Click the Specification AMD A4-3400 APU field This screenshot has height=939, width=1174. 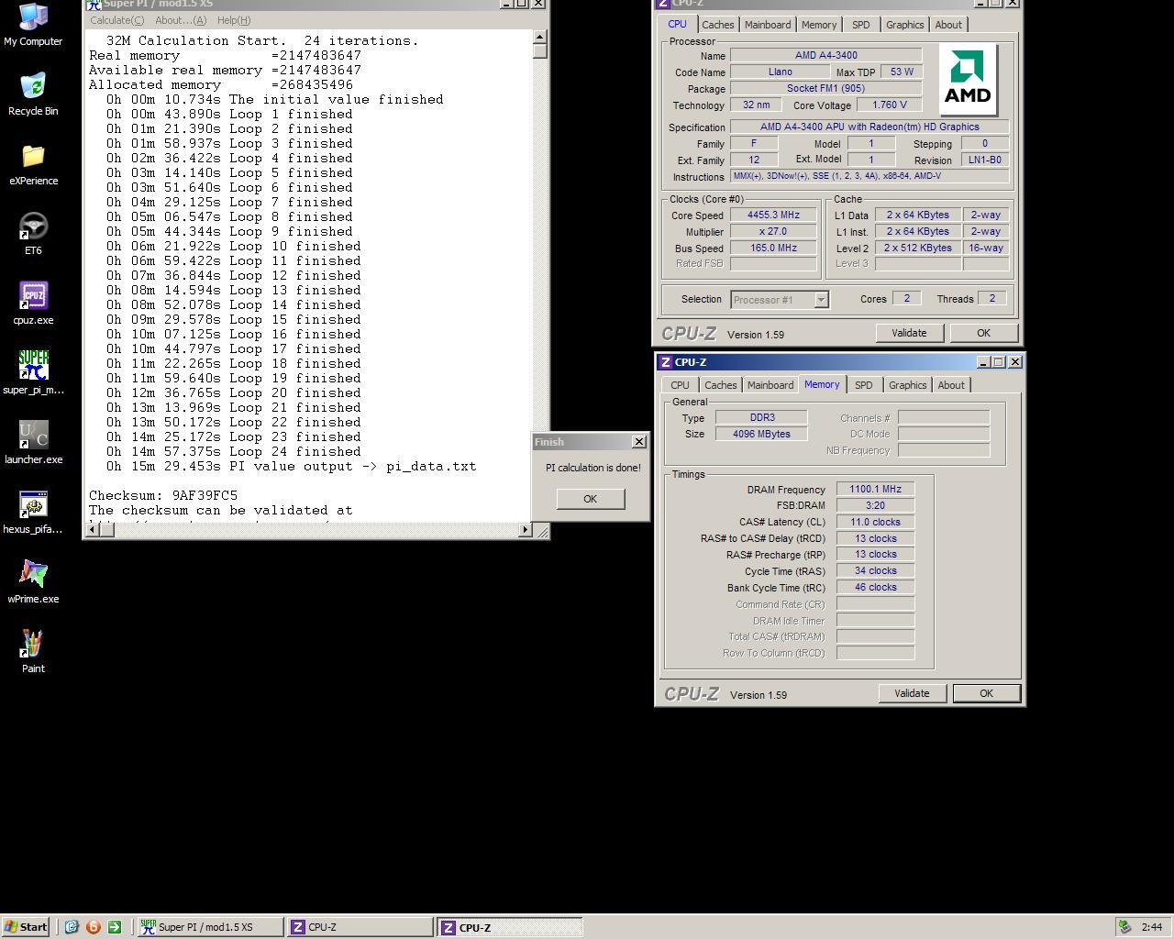[x=869, y=127]
